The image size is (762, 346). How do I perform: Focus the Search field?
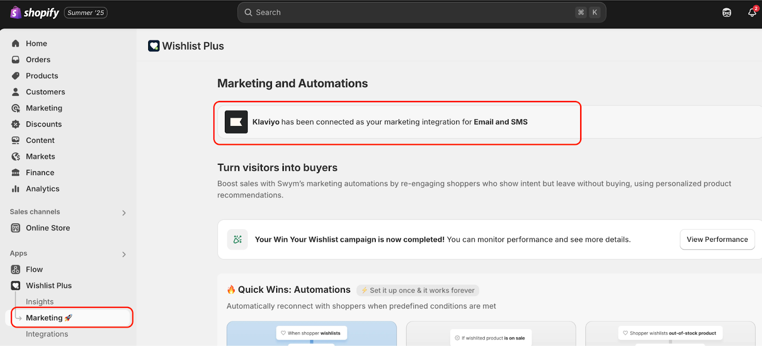pos(421,12)
